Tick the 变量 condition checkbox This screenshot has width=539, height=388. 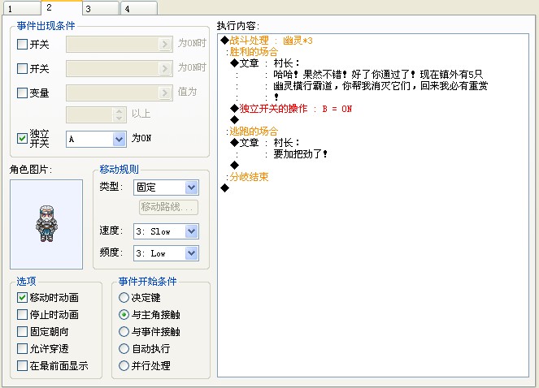22,93
